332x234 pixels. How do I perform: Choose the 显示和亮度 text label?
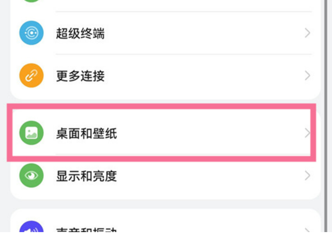86,176
